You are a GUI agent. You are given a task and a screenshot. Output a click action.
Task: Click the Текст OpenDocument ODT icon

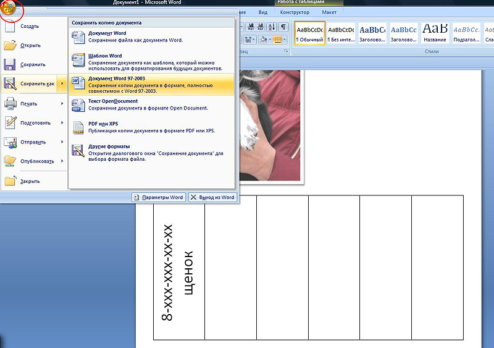[x=78, y=105]
